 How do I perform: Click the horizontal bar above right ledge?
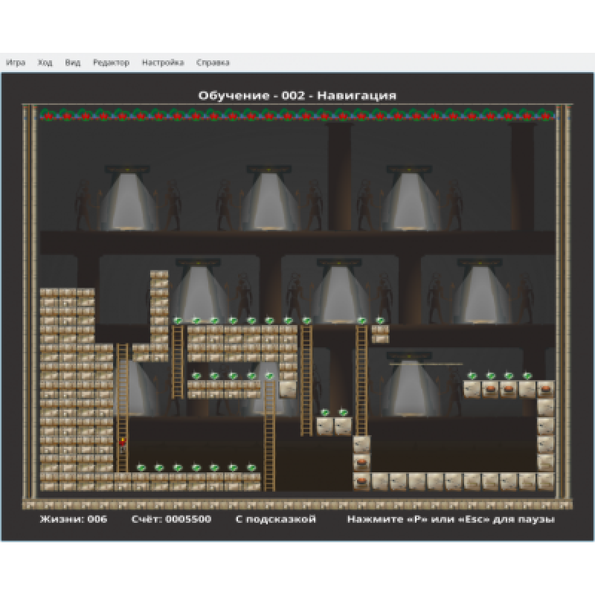point(425,364)
